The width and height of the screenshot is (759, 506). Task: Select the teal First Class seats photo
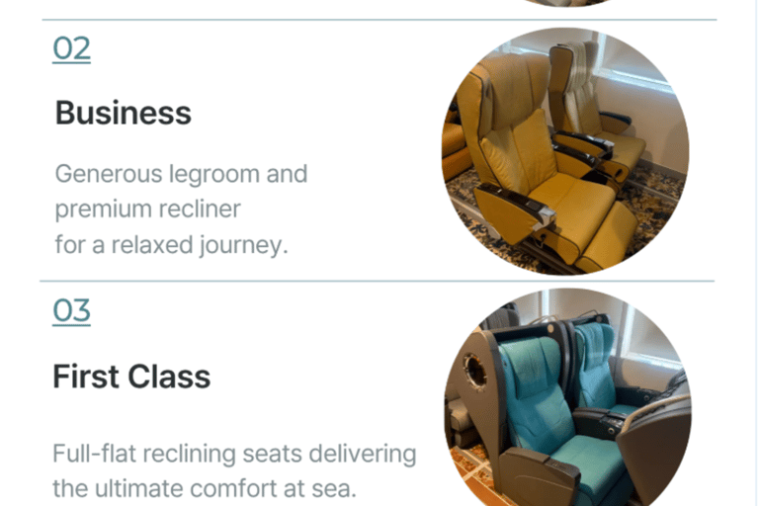(x=567, y=397)
